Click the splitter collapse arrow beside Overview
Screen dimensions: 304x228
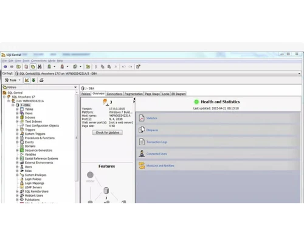[x=134, y=98]
